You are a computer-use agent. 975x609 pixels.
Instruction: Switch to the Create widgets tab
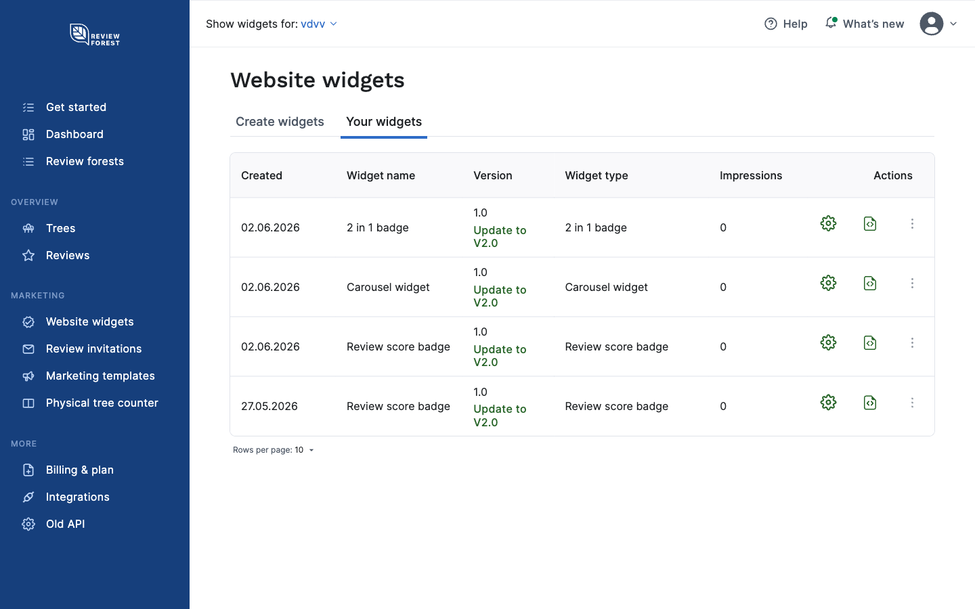280,122
